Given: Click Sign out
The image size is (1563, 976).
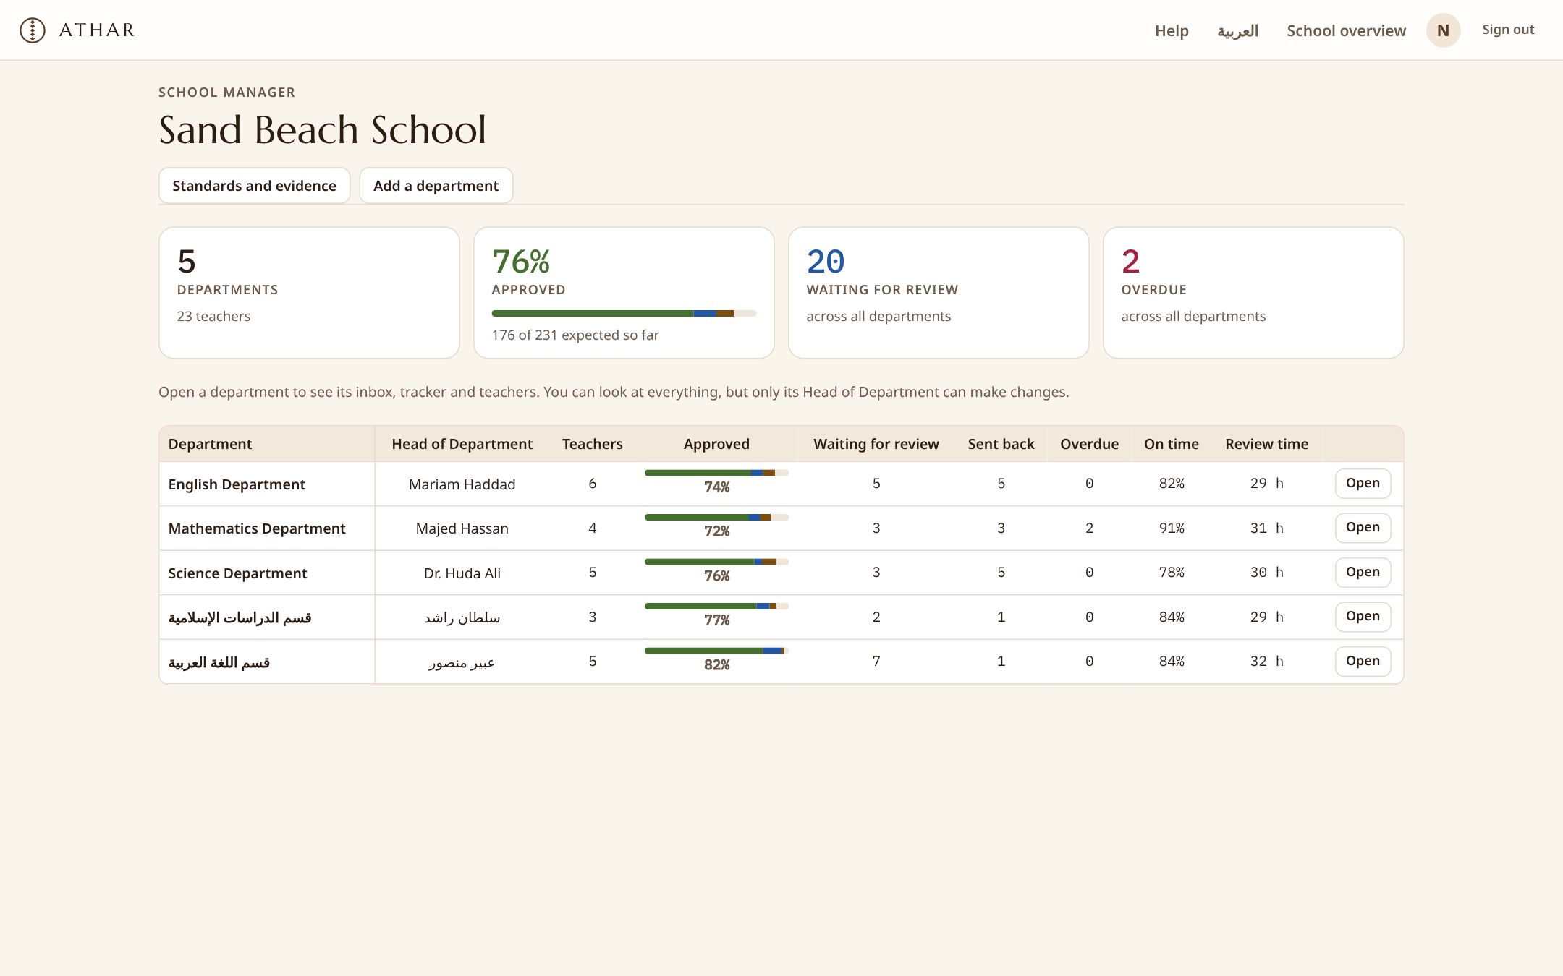Looking at the screenshot, I should point(1508,30).
